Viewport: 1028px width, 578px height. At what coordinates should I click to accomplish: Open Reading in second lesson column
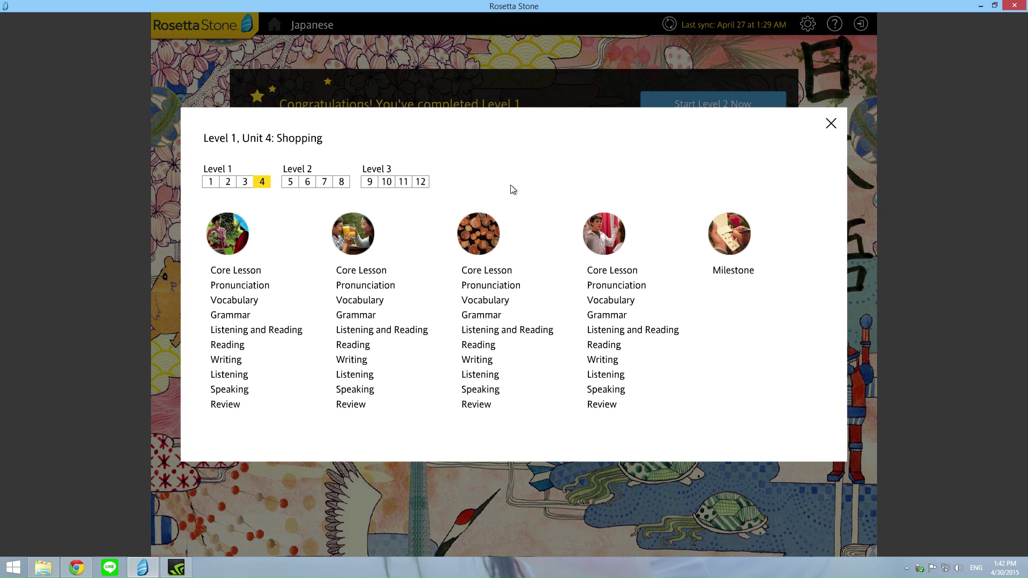353,345
